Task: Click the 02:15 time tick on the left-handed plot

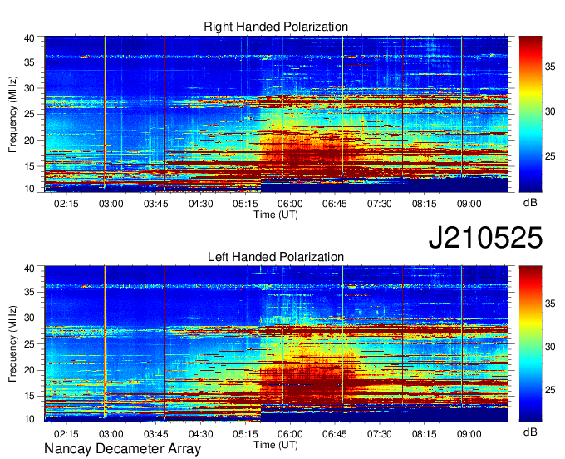Action: (x=66, y=434)
